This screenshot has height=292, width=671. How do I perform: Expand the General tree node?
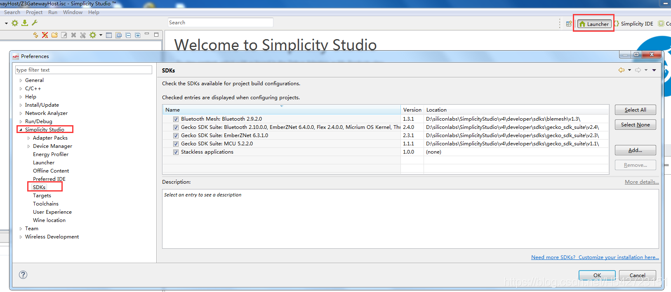(x=21, y=80)
